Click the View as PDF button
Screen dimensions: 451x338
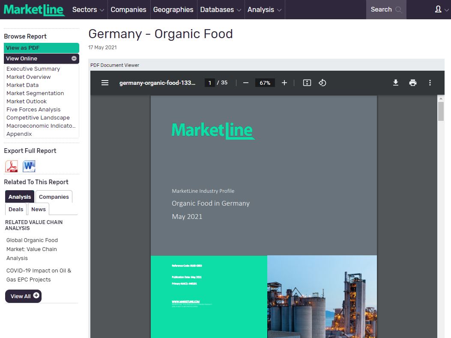click(x=41, y=48)
